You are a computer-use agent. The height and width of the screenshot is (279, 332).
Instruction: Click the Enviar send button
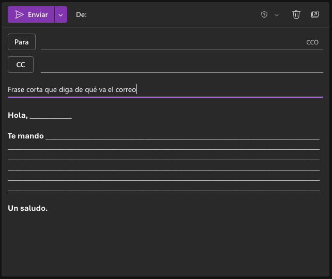(32, 14)
